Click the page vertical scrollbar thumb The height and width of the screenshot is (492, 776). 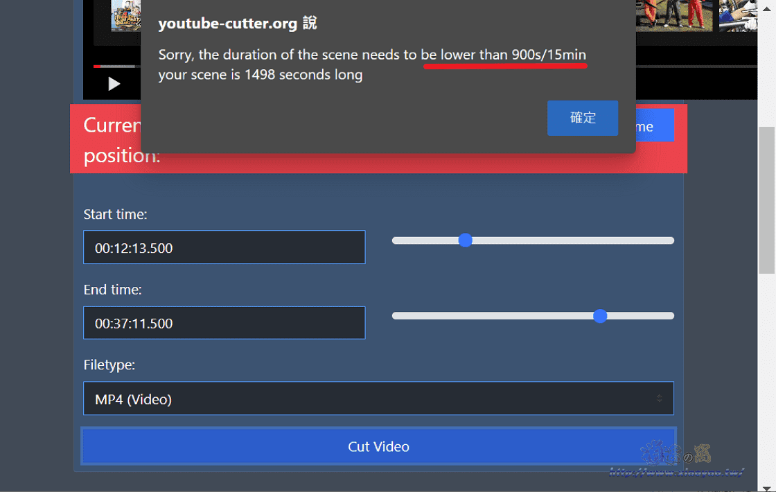tap(766, 200)
